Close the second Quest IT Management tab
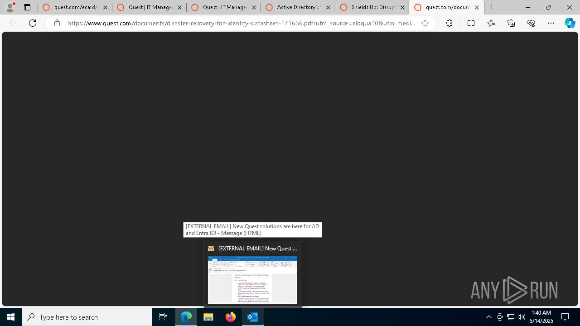This screenshot has width=580, height=326. point(254,8)
